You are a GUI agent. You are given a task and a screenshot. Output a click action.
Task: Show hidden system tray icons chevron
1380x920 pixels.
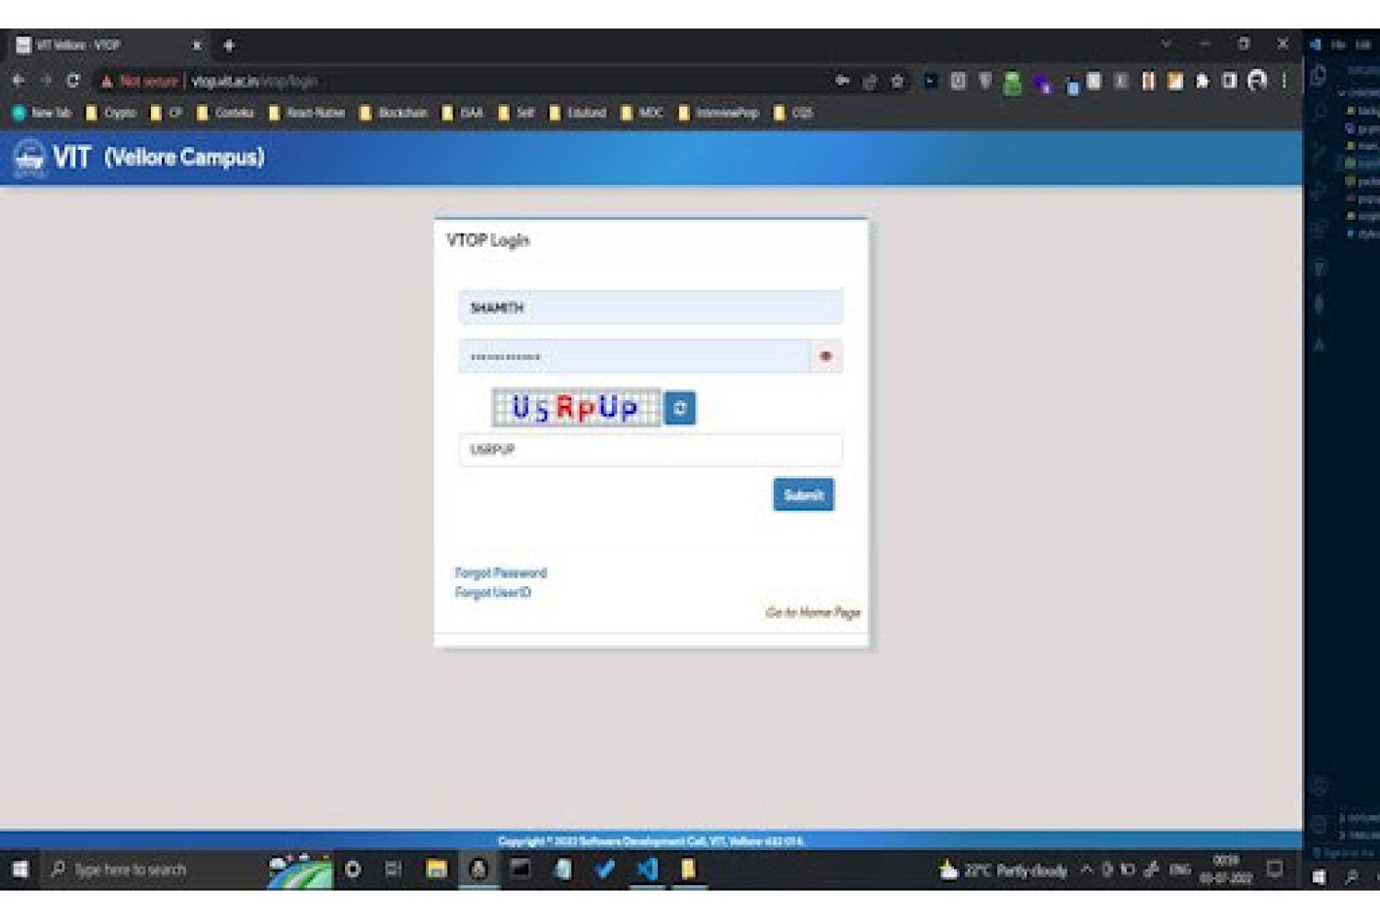pyautogui.click(x=1087, y=869)
